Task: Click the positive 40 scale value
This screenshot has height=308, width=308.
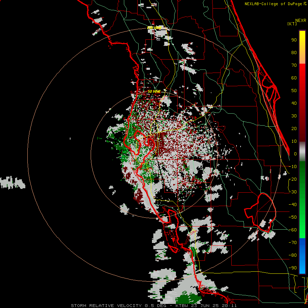Action: tap(294, 103)
